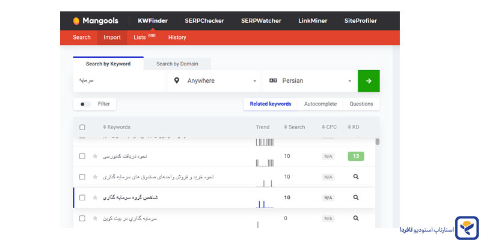Star the نحوه خرید و فروش واحدهای keyword
Viewport: 481px width, 240px height.
(x=95, y=177)
